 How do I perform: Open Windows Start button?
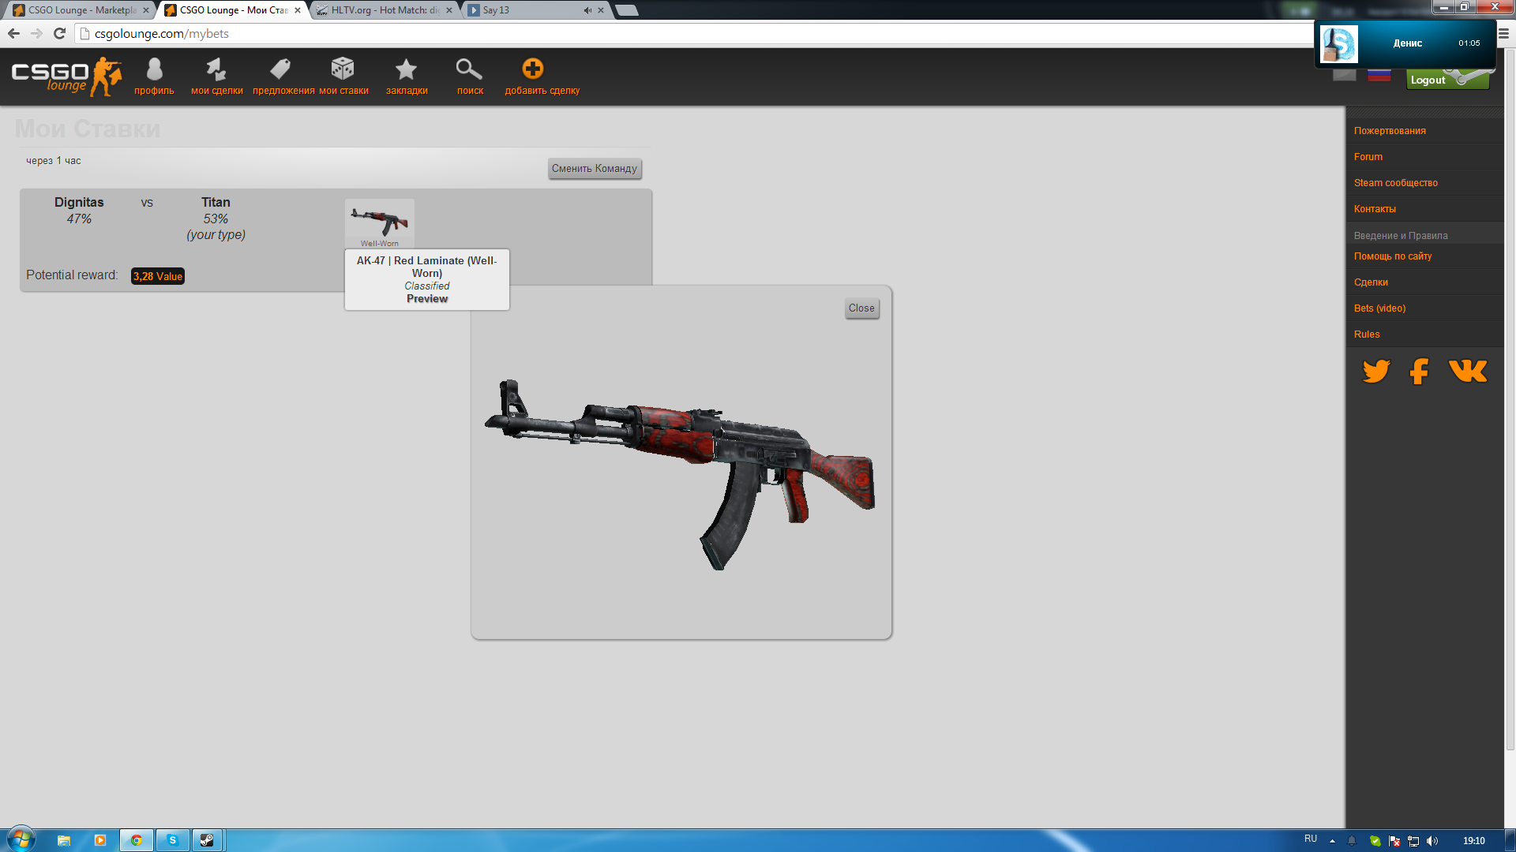tap(21, 839)
